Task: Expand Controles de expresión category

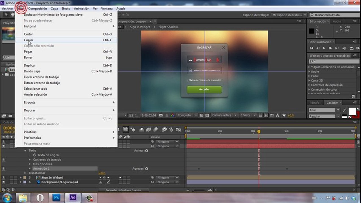Action: click(309, 85)
